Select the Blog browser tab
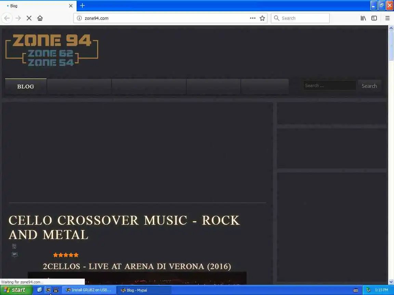The height and width of the screenshot is (295, 394). click(x=38, y=5)
